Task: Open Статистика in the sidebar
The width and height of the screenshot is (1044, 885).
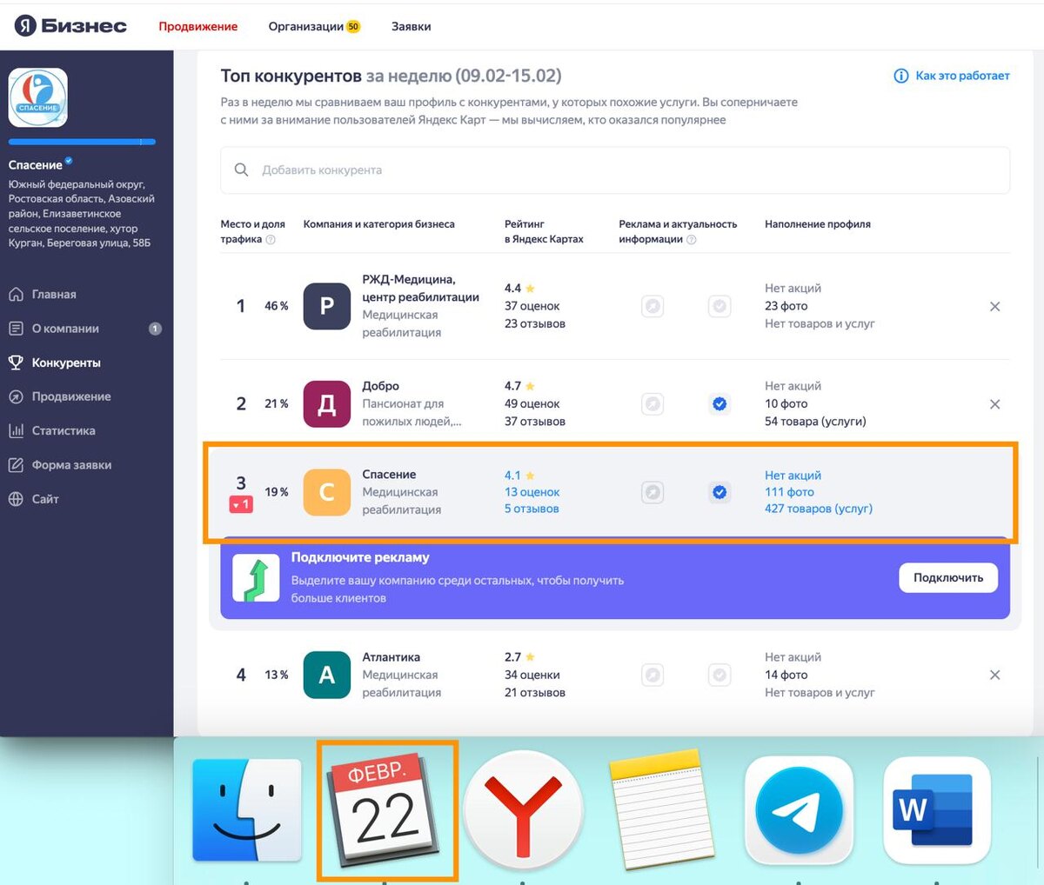Action: 64,430
